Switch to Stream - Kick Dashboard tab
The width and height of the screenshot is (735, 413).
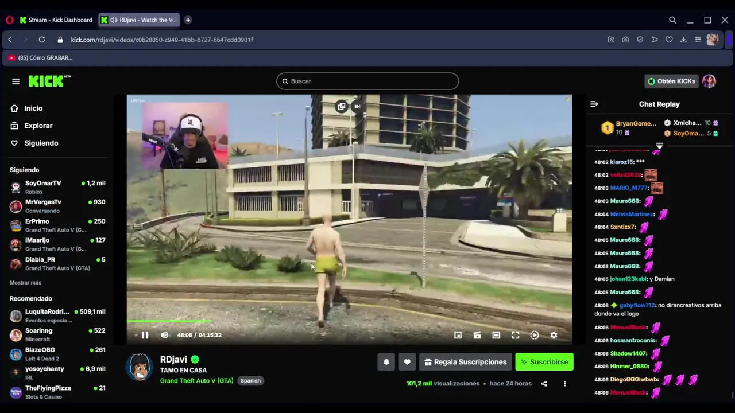click(x=56, y=20)
